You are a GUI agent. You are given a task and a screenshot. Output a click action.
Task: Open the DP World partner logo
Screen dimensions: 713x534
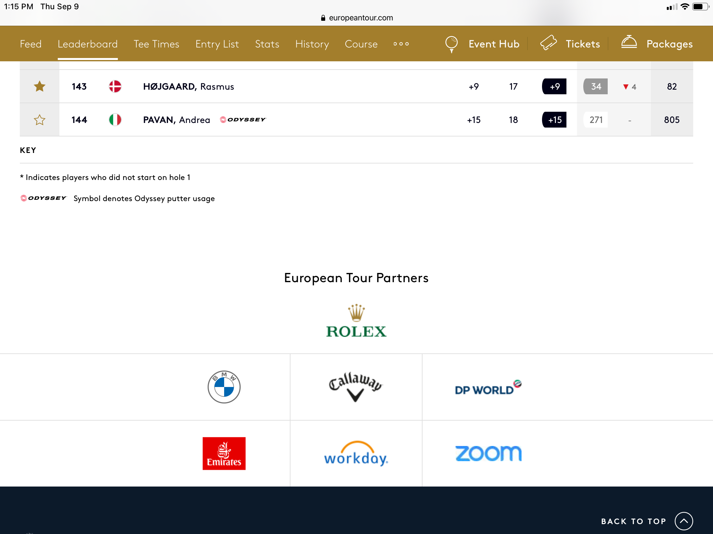[x=488, y=388]
